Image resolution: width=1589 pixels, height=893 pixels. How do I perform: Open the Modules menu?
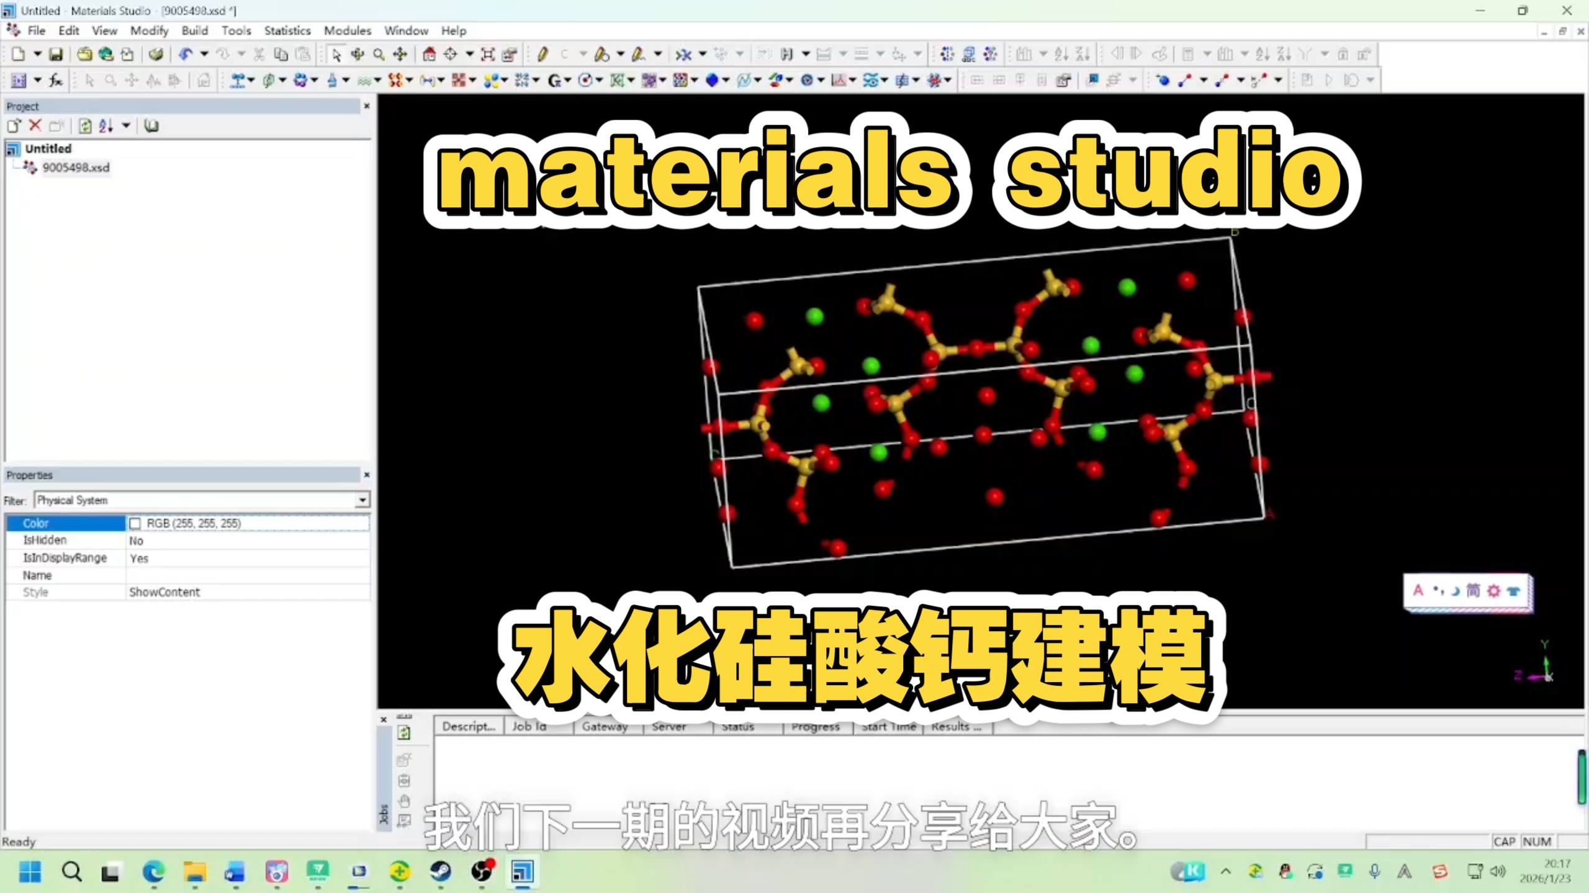[x=347, y=30]
